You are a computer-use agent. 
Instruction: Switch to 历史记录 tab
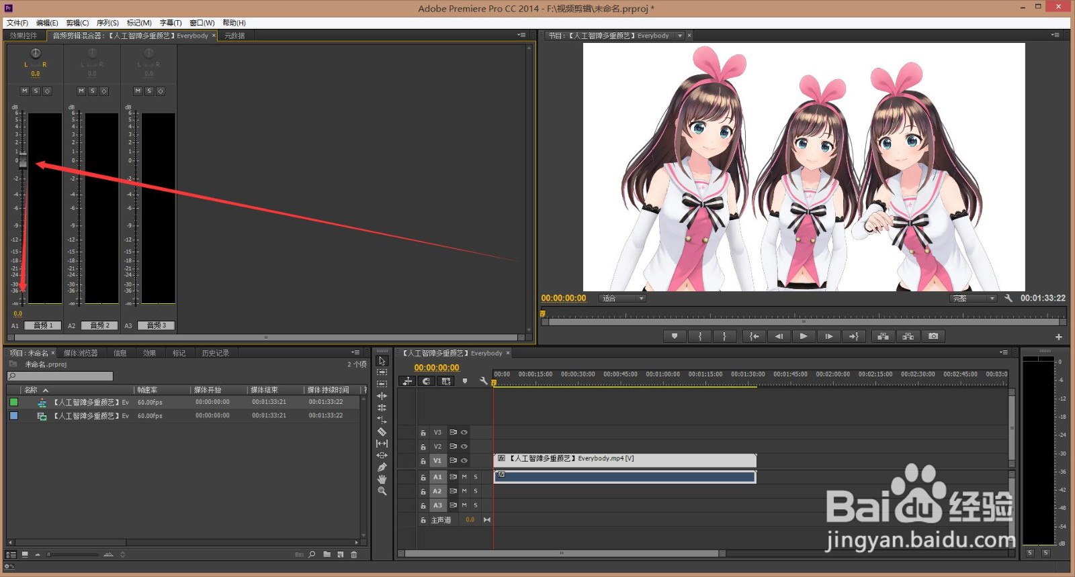click(x=216, y=353)
